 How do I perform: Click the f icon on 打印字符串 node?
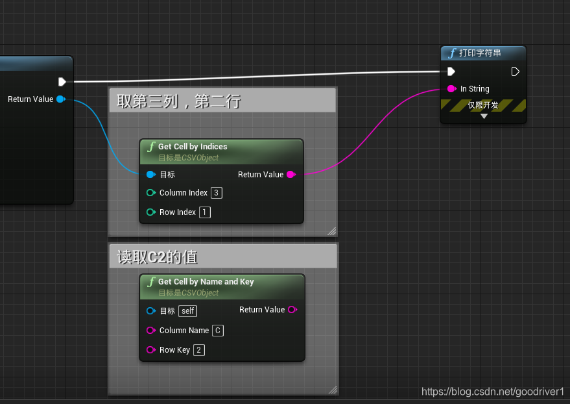[452, 53]
